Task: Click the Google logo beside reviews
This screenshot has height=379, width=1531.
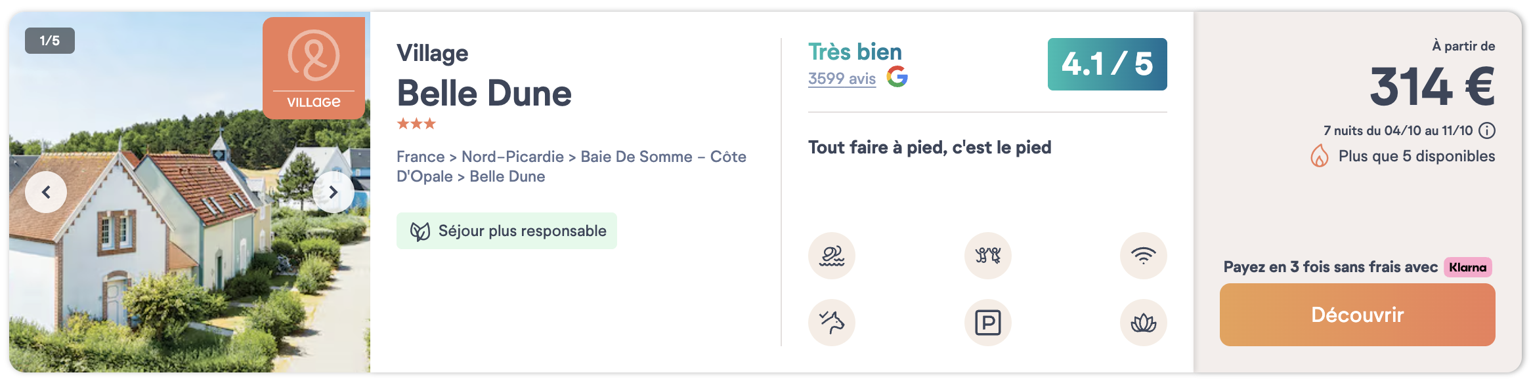Action: (x=897, y=77)
